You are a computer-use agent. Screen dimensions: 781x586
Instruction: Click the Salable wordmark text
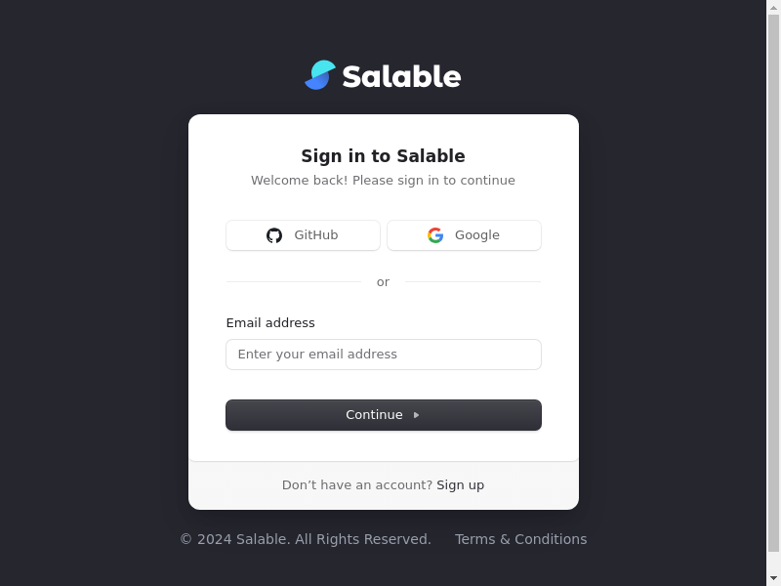tap(401, 76)
